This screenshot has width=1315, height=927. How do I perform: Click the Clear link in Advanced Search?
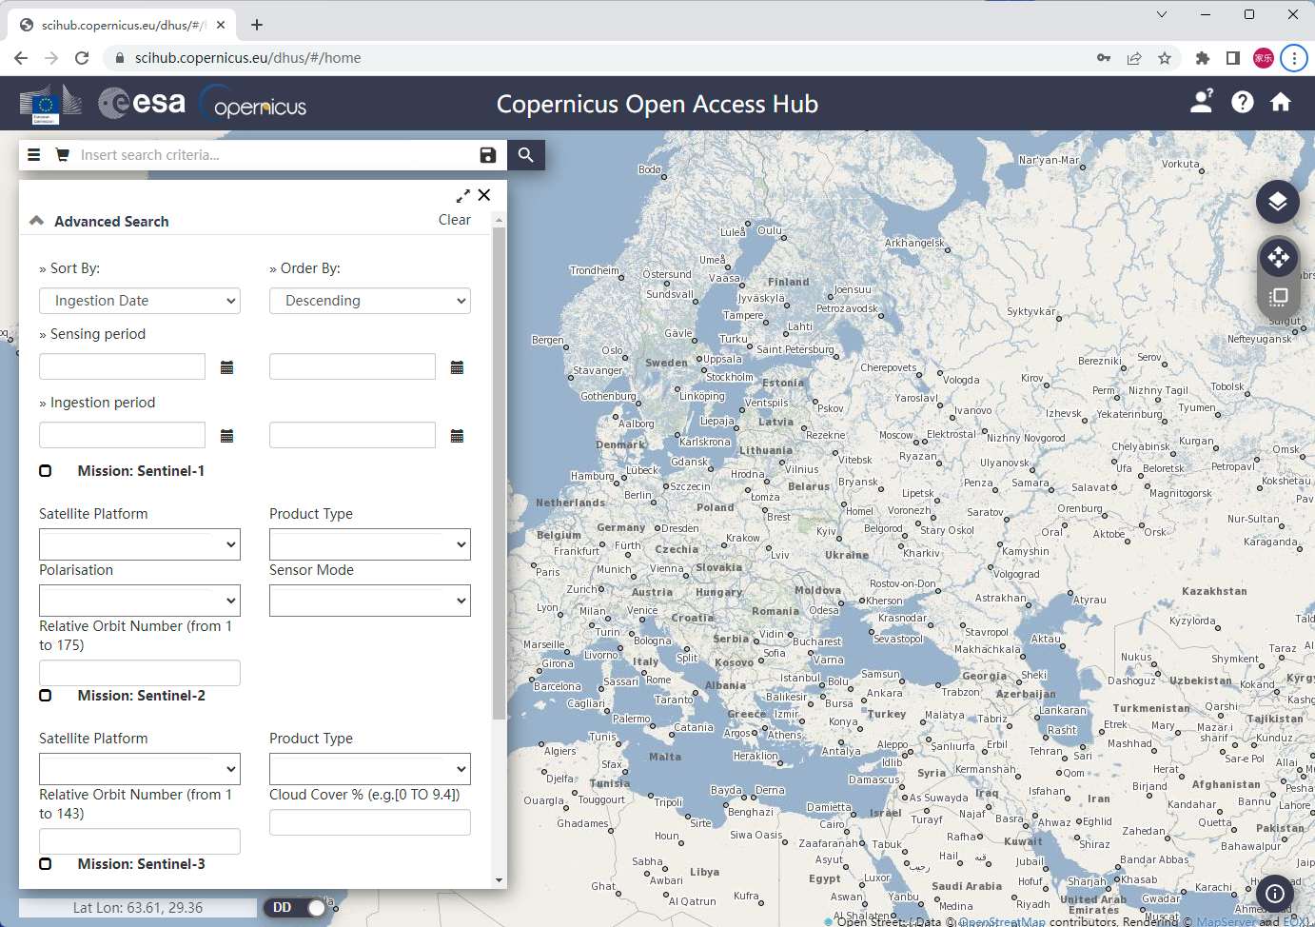coord(455,220)
